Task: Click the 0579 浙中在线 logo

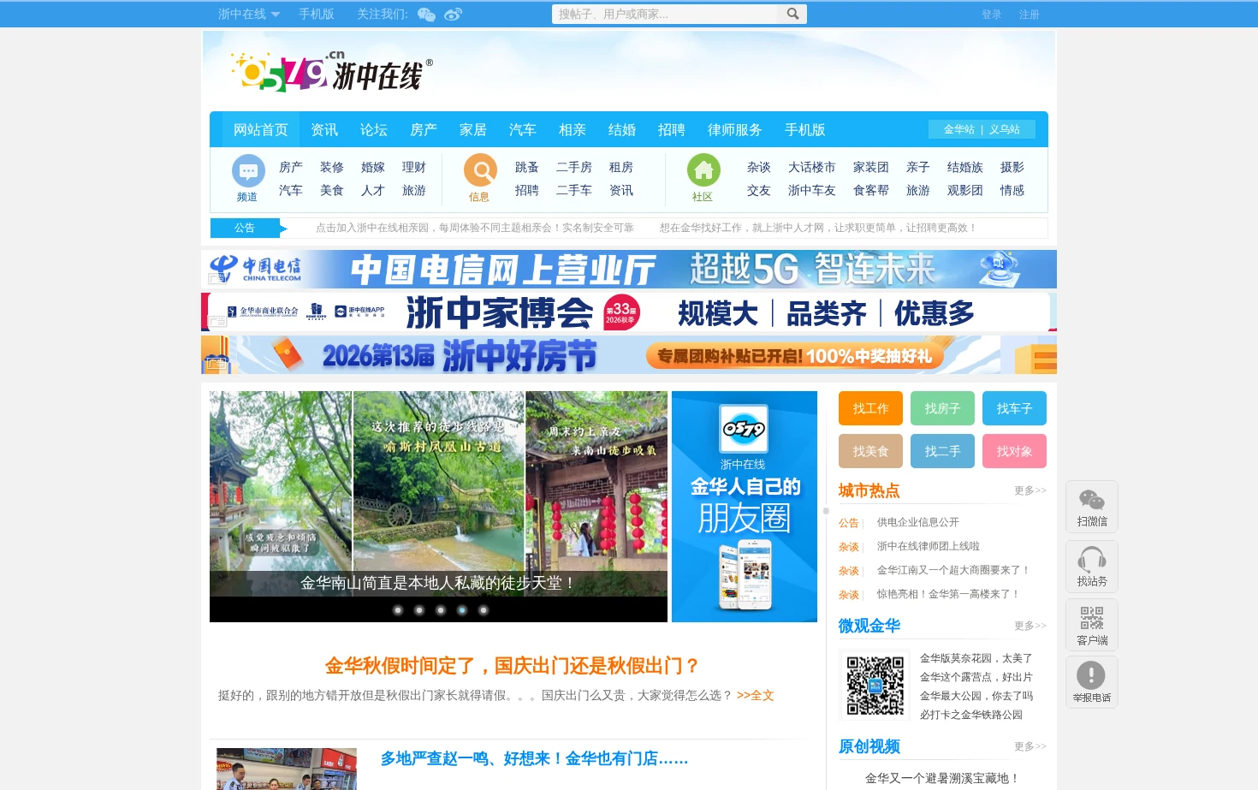Action: [x=332, y=72]
